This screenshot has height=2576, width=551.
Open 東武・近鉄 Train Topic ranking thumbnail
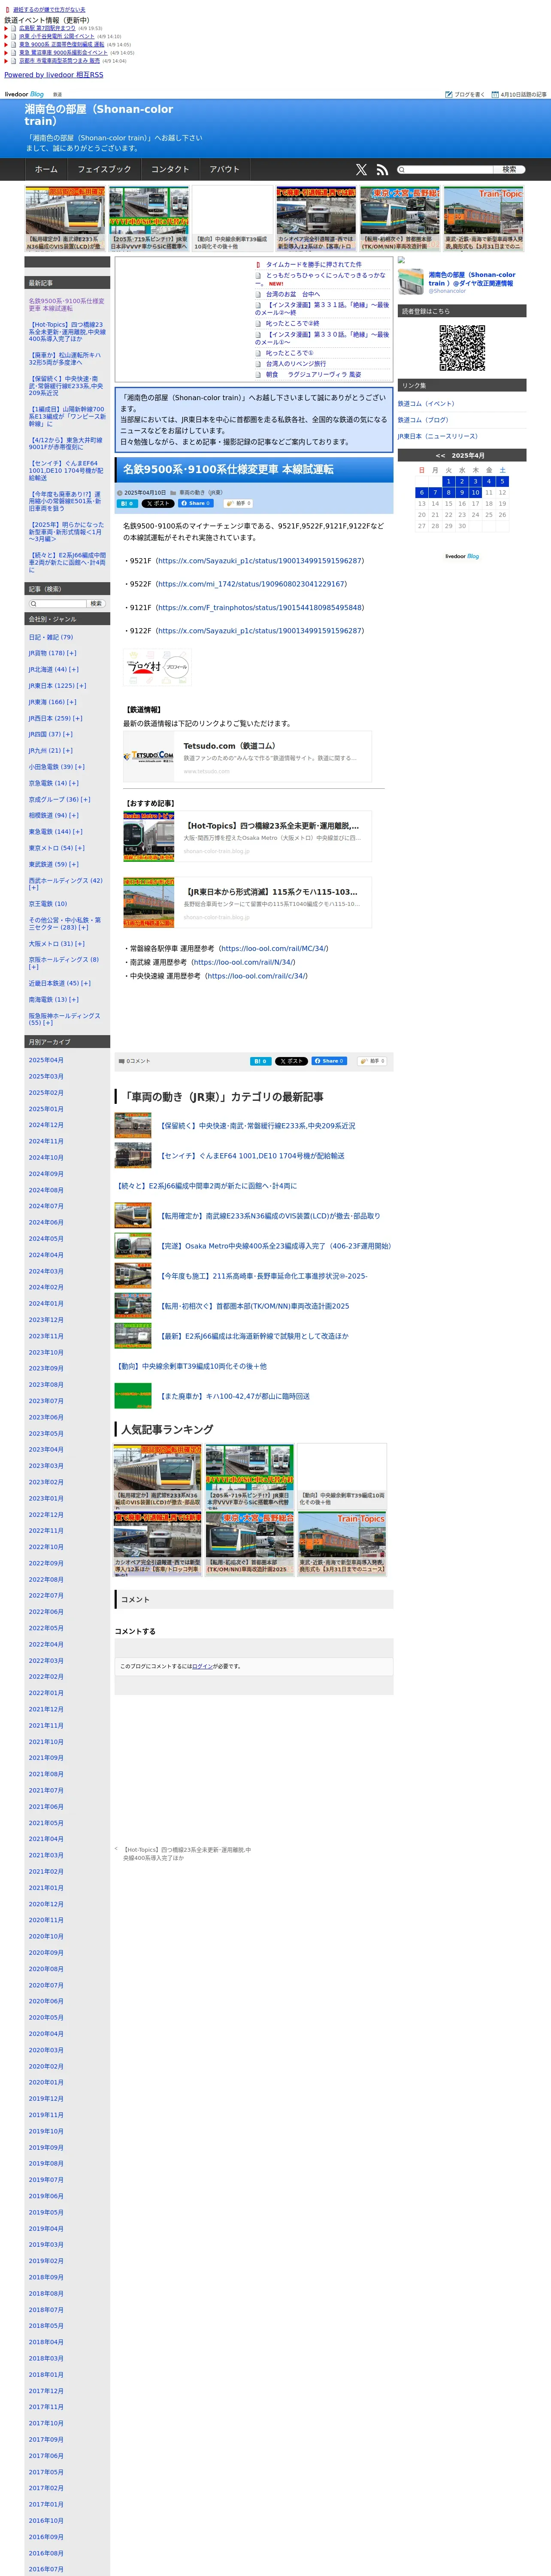(x=342, y=1543)
